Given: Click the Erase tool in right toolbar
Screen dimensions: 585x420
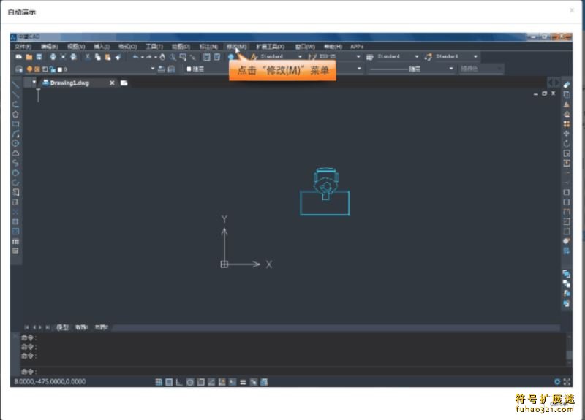Looking at the screenshot, I should pos(567,85).
